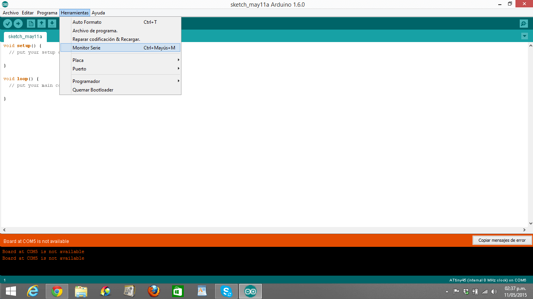Click the volume speaker tray icon
Viewport: 533px width, 299px height.
click(x=494, y=292)
